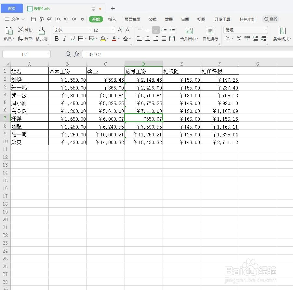Decrease indent icon
This screenshot has height=290, width=293.
point(164,30)
